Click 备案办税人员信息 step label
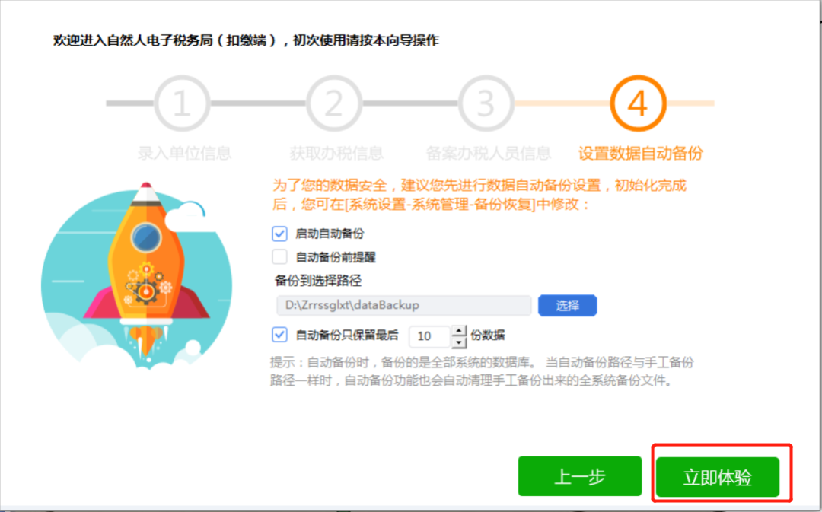Image resolution: width=822 pixels, height=512 pixels. click(488, 153)
